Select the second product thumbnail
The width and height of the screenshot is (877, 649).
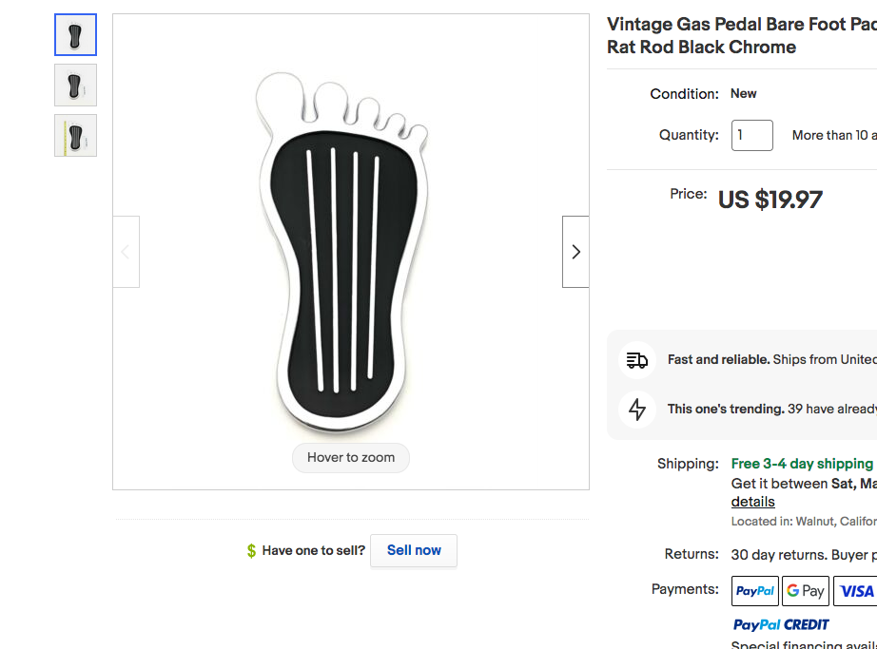tap(75, 85)
